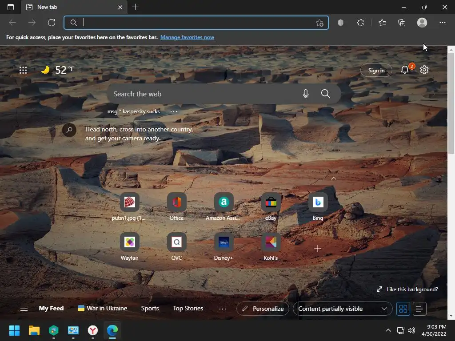Switch feed to list view
Screen dimensions: 455x341
pyautogui.click(x=419, y=309)
